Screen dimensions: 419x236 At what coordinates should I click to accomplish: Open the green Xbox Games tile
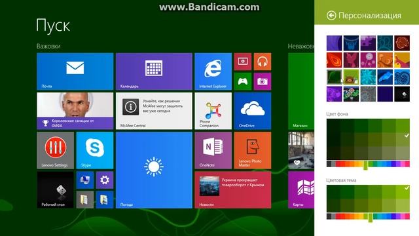click(x=243, y=81)
